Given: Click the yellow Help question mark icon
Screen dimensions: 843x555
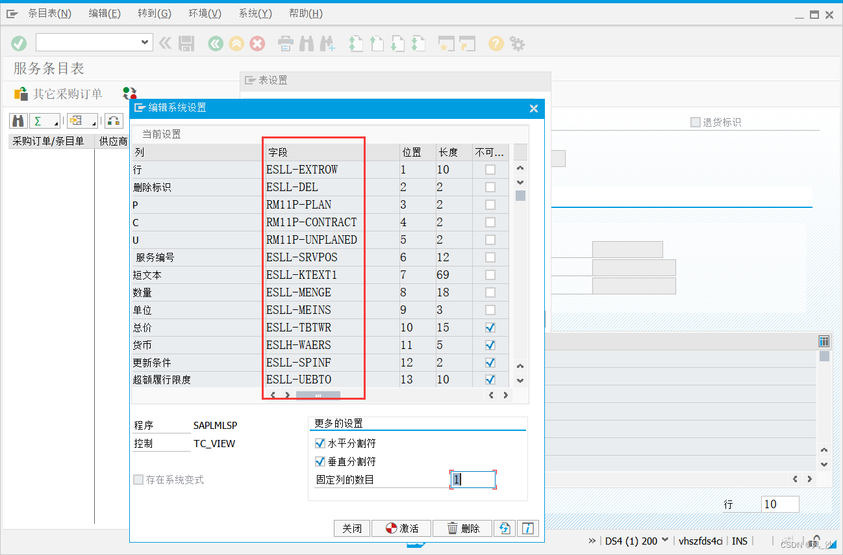Looking at the screenshot, I should point(496,44).
